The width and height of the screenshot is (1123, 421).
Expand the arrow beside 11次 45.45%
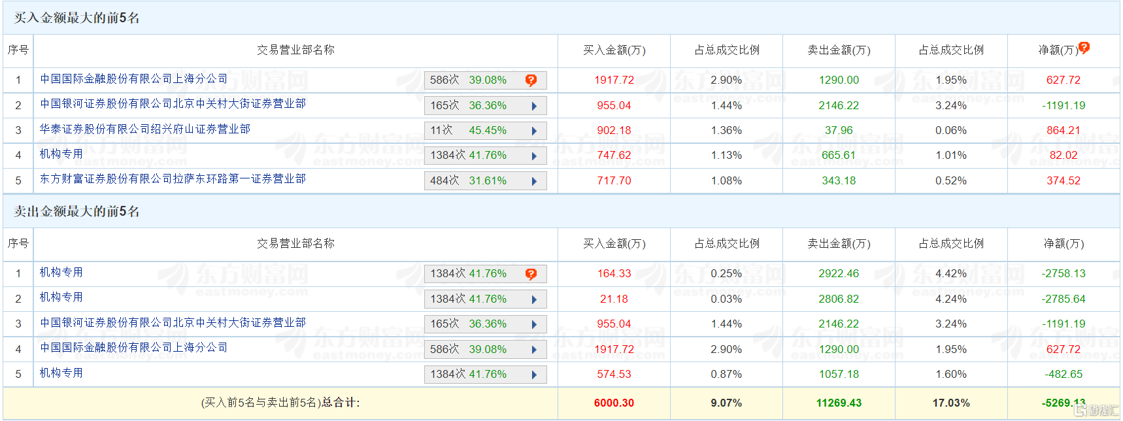tap(534, 131)
